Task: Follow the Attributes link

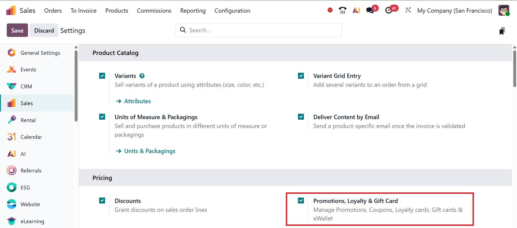Action: pos(137,101)
